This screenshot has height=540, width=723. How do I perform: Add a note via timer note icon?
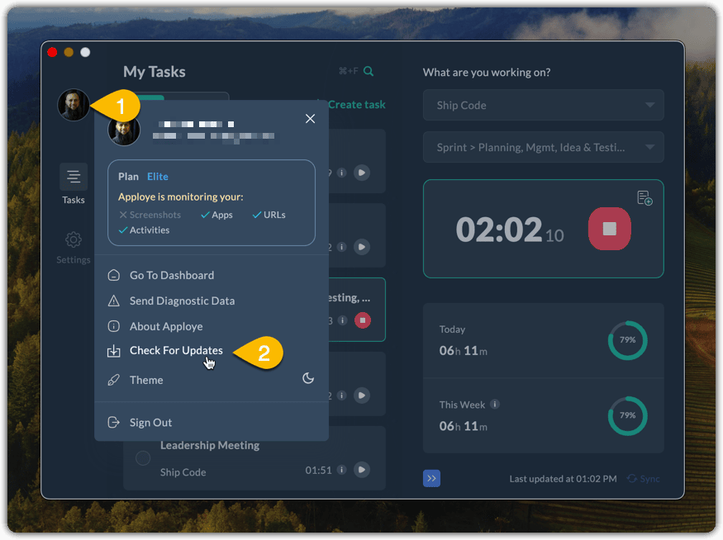tap(645, 198)
